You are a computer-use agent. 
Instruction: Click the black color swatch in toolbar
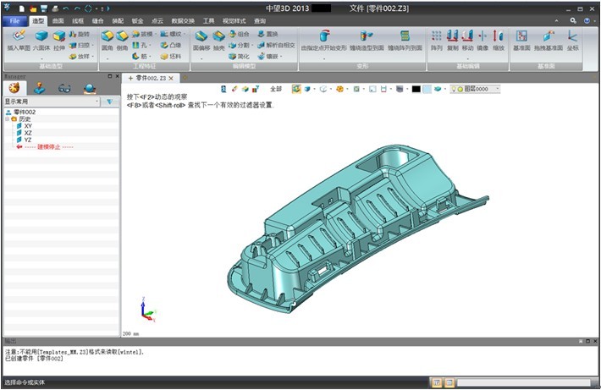click(416, 88)
